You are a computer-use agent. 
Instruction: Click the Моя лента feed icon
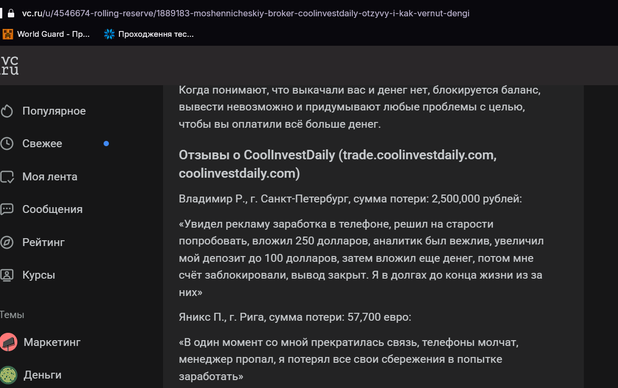[x=7, y=177]
